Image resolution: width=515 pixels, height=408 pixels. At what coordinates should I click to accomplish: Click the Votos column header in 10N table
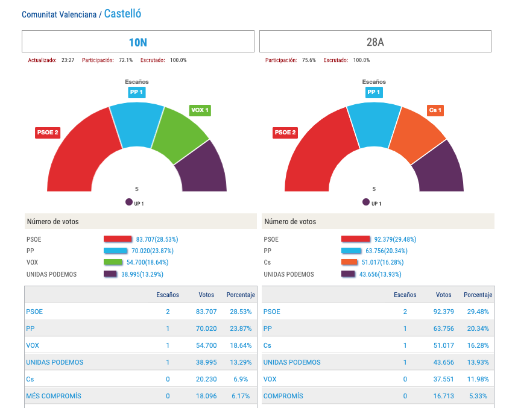207,295
